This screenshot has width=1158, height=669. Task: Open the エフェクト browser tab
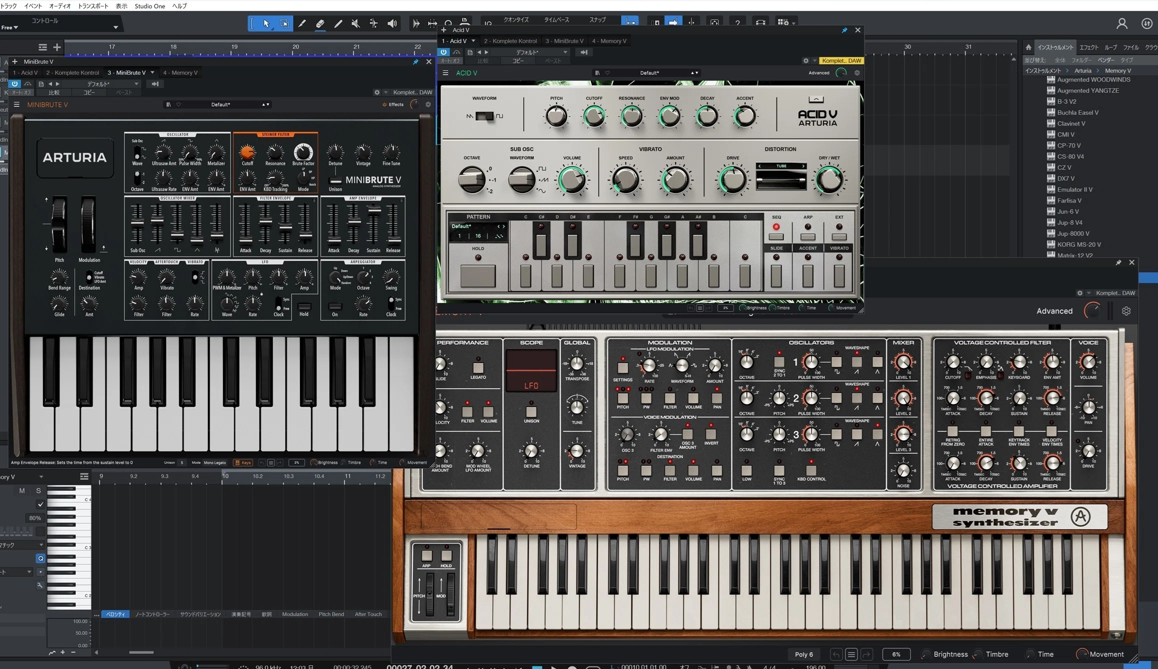1089,47
